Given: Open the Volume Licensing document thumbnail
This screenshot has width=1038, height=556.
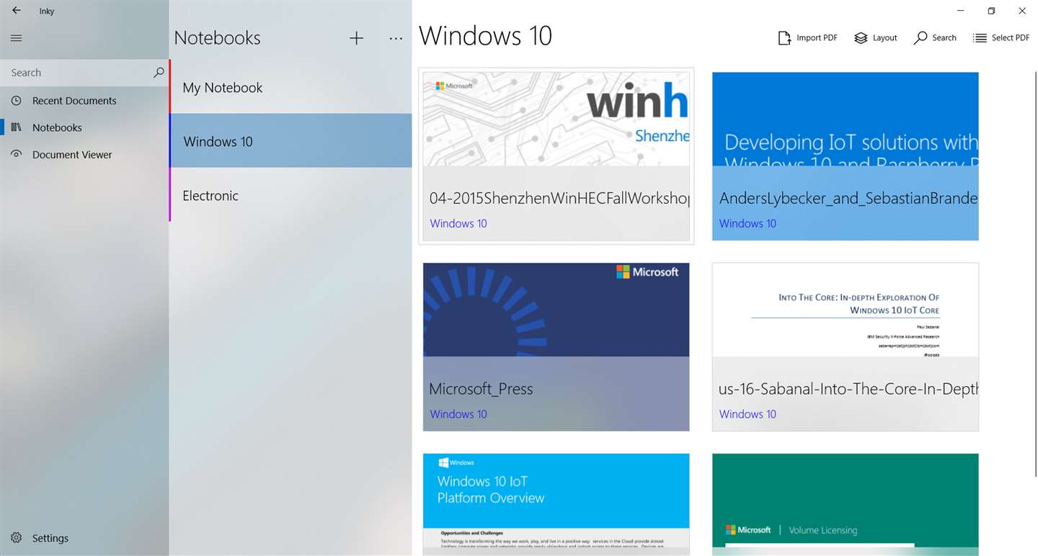Looking at the screenshot, I should [x=846, y=504].
